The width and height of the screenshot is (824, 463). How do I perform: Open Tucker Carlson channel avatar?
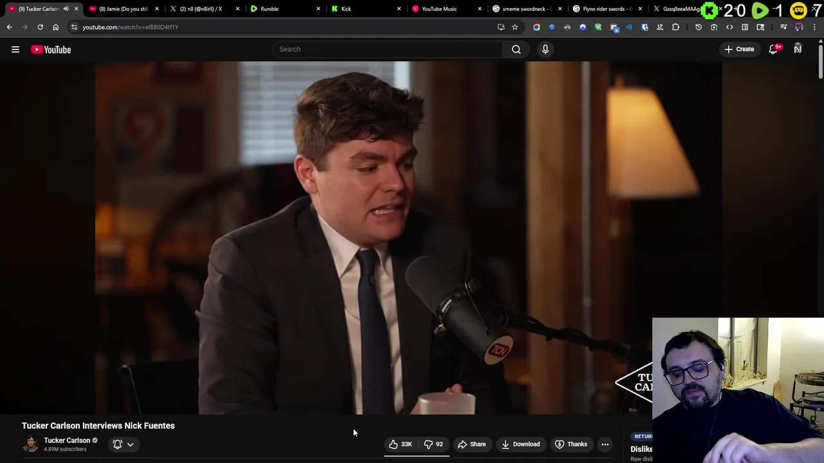pos(30,444)
